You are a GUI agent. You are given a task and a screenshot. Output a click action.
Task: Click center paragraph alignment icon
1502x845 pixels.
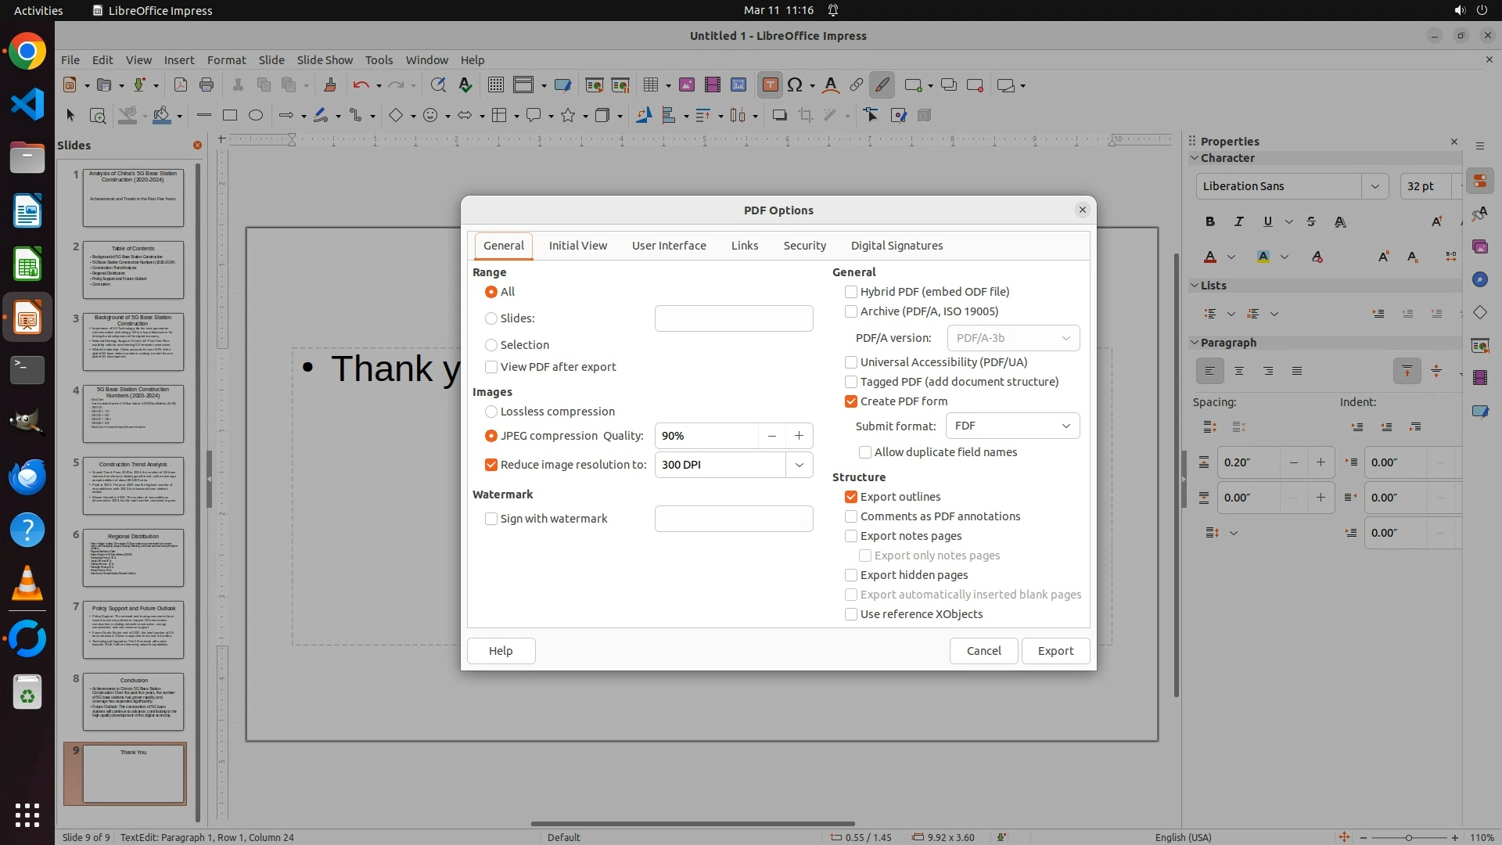coord(1239,371)
